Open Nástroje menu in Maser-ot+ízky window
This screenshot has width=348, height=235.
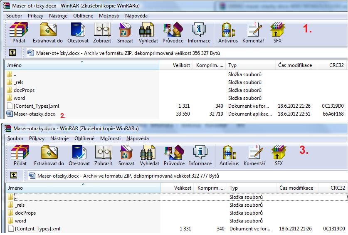click(x=58, y=16)
